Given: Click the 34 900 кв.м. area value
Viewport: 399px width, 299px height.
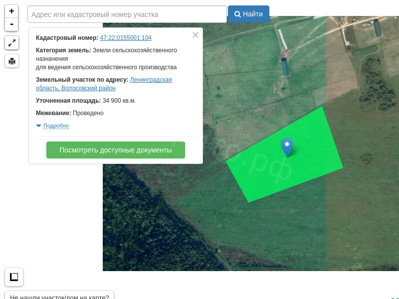Looking at the screenshot, I should 119,101.
